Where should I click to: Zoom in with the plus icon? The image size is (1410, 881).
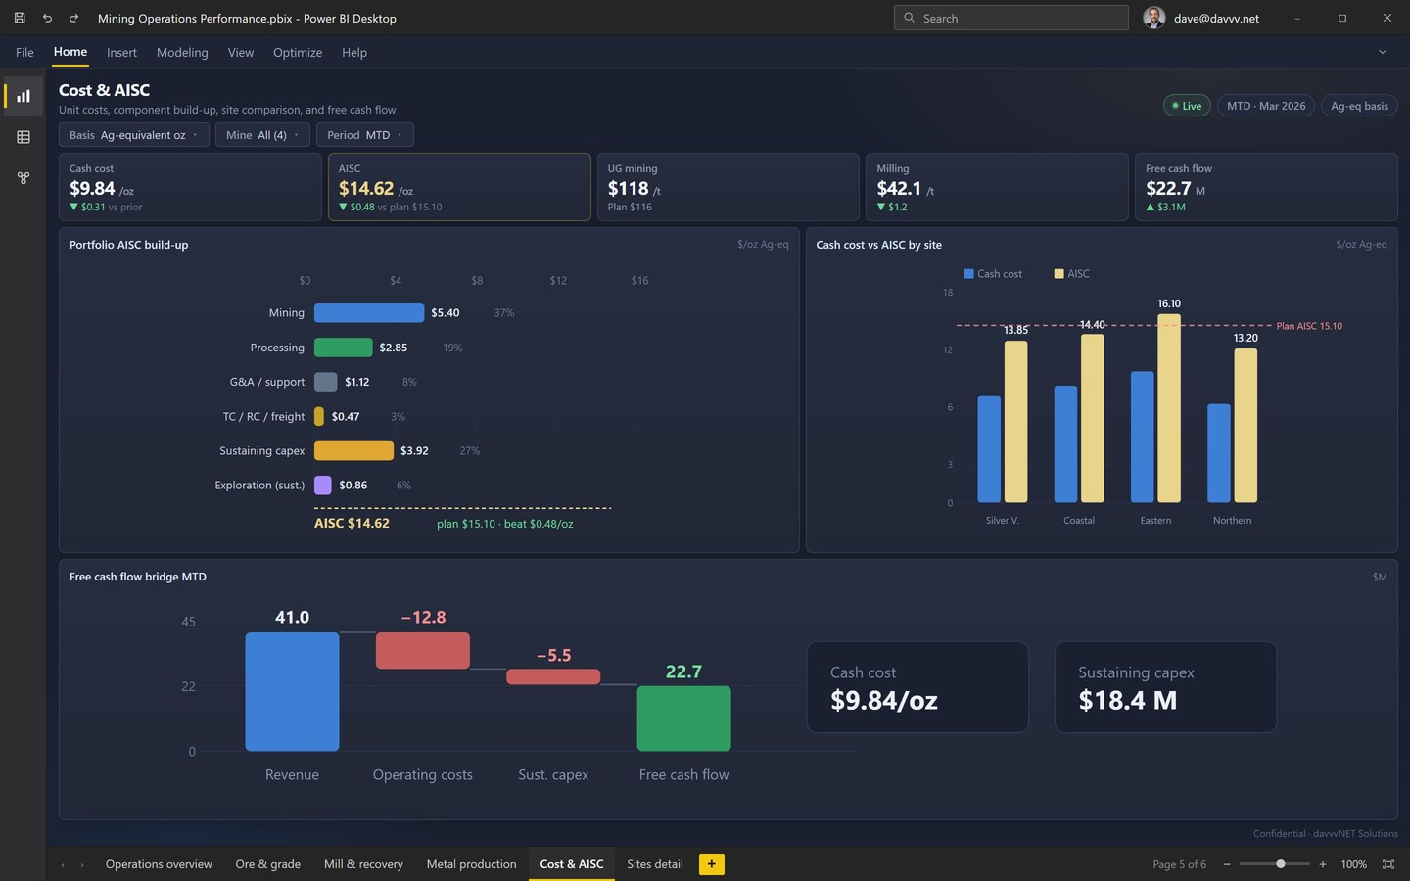click(x=1323, y=864)
